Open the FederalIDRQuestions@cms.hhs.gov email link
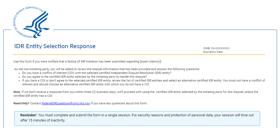The height and width of the screenshot is (128, 280). (66, 104)
